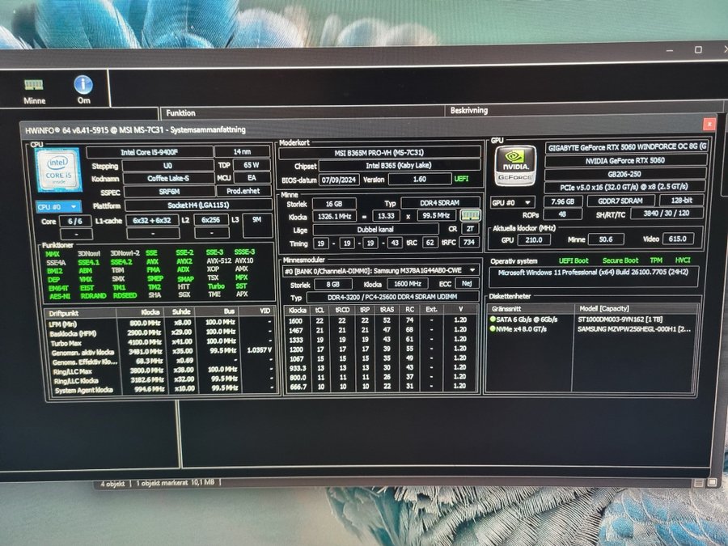Click the Beskrivning column header
This screenshot has height=546, width=728.
[469, 109]
